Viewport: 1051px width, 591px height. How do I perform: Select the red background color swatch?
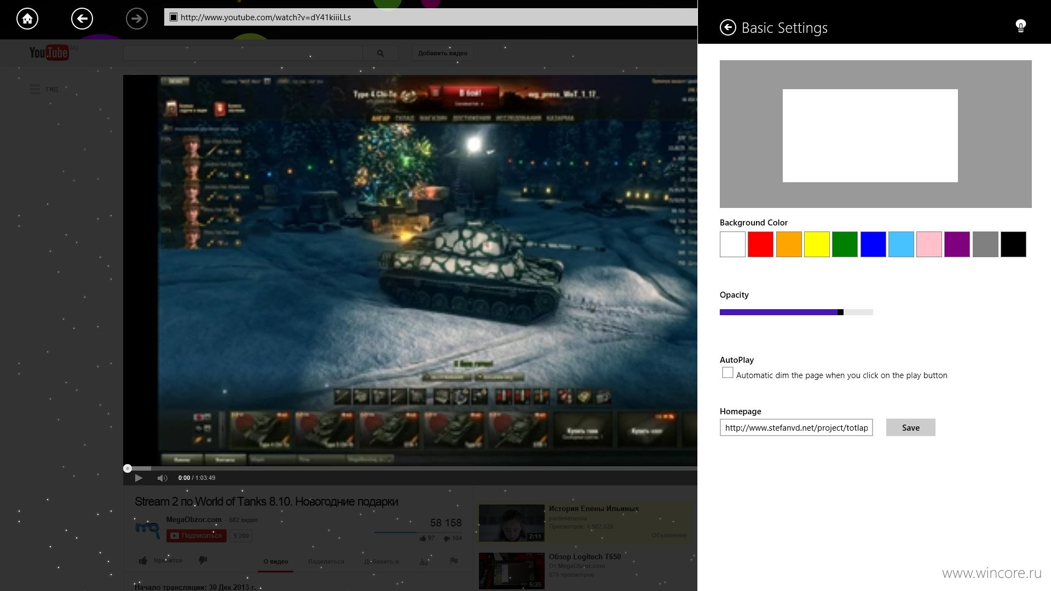click(760, 244)
